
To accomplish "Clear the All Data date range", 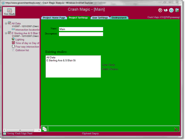I will [x=35, y=26].
